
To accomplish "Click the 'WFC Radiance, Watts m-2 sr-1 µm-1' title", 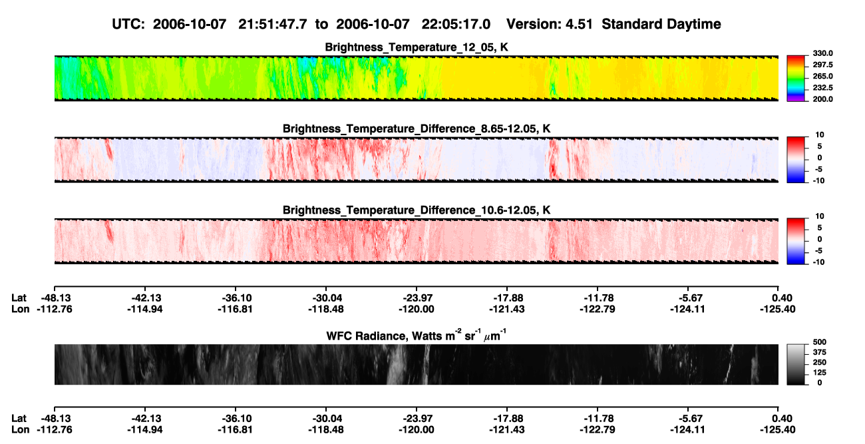I will click(x=417, y=335).
